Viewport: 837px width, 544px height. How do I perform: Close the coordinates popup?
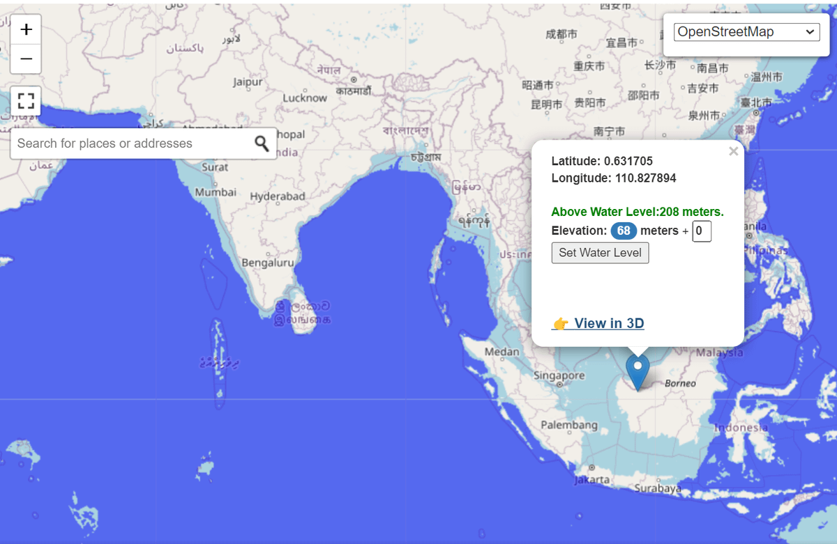[x=733, y=151]
